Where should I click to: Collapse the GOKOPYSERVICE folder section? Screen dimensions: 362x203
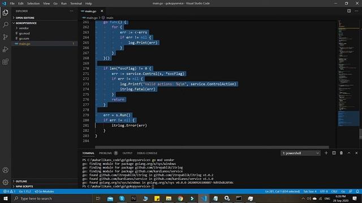coord(45,23)
